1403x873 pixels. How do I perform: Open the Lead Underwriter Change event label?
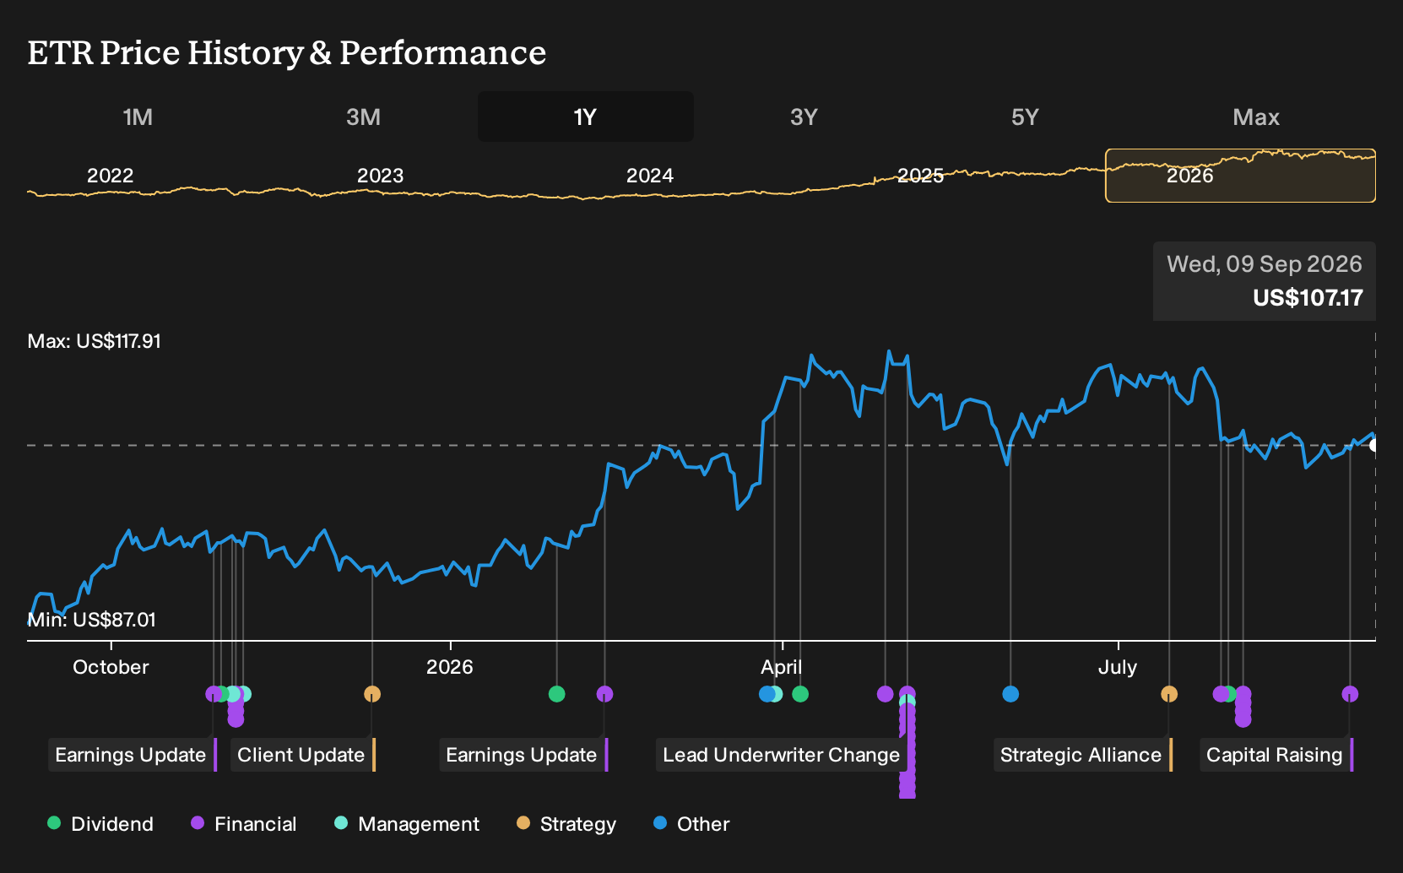pos(782,755)
